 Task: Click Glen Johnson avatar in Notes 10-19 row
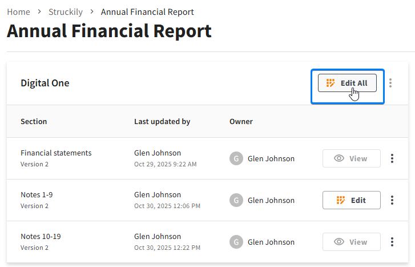(236, 242)
